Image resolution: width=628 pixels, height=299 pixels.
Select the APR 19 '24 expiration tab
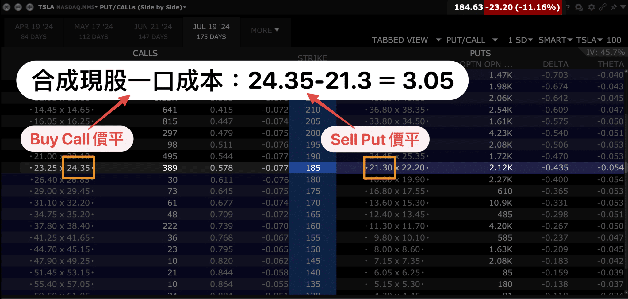click(34, 31)
